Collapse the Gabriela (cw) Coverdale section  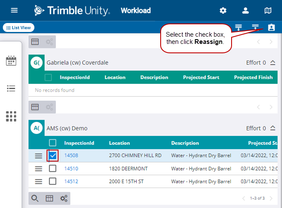pos(273,63)
